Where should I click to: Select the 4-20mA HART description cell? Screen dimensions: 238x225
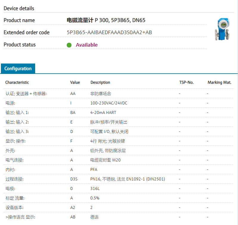tap(103, 113)
